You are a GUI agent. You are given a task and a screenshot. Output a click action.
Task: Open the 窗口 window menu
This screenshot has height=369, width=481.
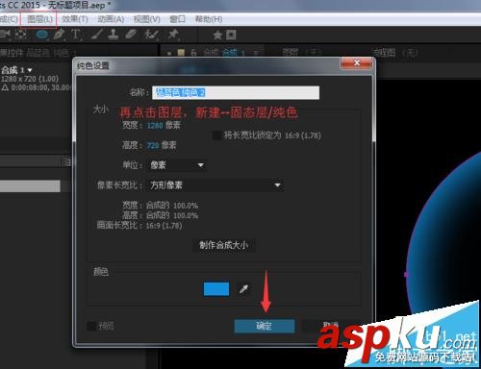[x=177, y=19]
